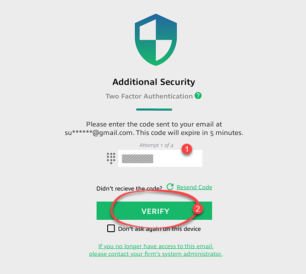Click the Additional Security heading
306x274 pixels.
point(154,82)
